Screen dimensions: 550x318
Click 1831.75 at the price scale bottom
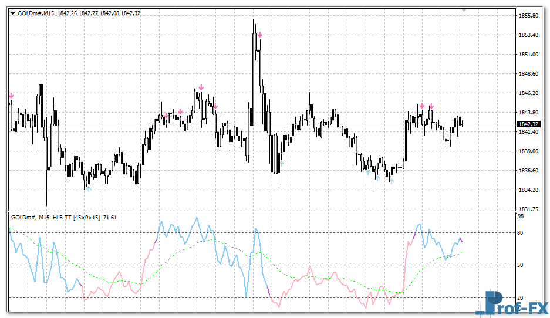point(528,209)
